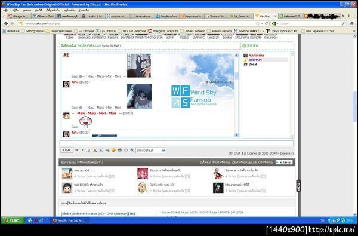The height and width of the screenshot is (236, 358).
Task: Apply bold formatting in the chat toolbar
Action: click(x=76, y=150)
